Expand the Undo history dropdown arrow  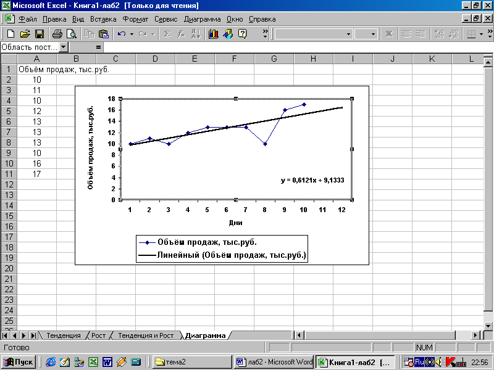[x=132, y=34]
